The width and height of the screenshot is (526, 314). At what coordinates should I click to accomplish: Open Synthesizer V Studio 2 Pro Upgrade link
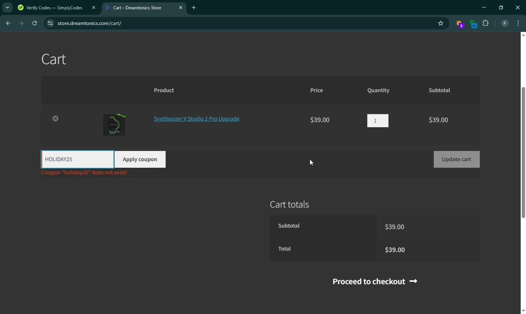[x=197, y=119]
